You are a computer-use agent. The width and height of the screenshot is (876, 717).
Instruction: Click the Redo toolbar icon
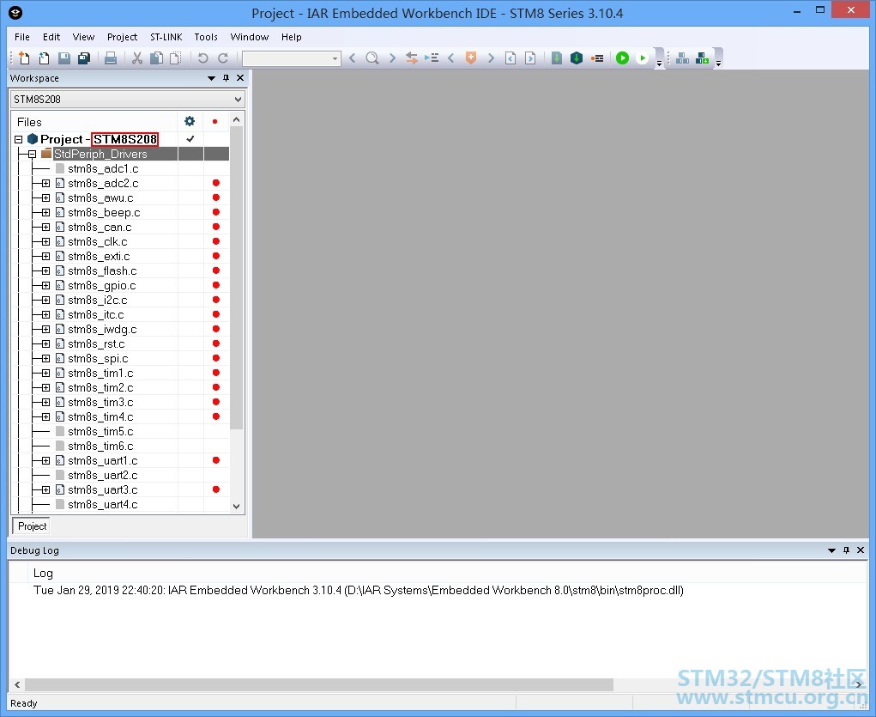click(x=223, y=58)
